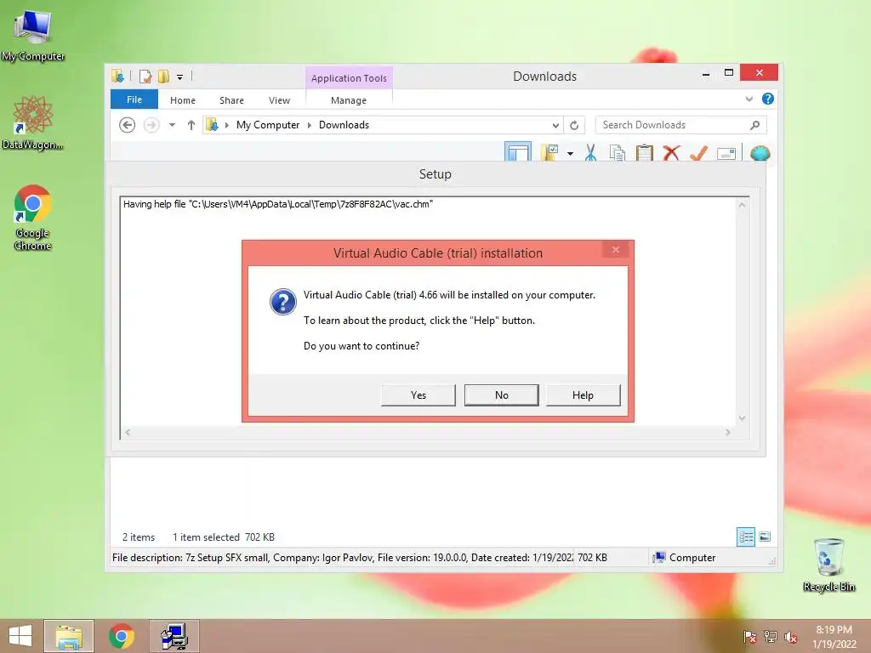Open the DataWagon desktop shortcut

pyautogui.click(x=33, y=122)
